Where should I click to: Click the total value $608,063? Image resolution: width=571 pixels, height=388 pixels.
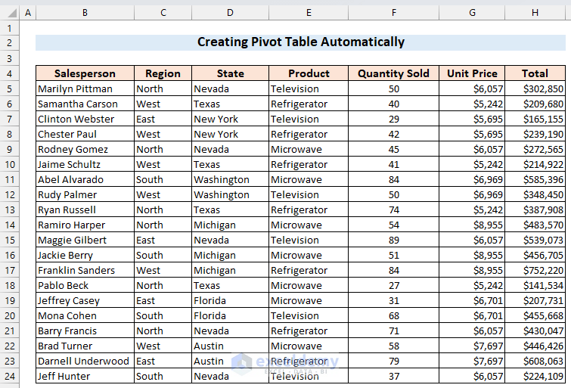pyautogui.click(x=535, y=361)
